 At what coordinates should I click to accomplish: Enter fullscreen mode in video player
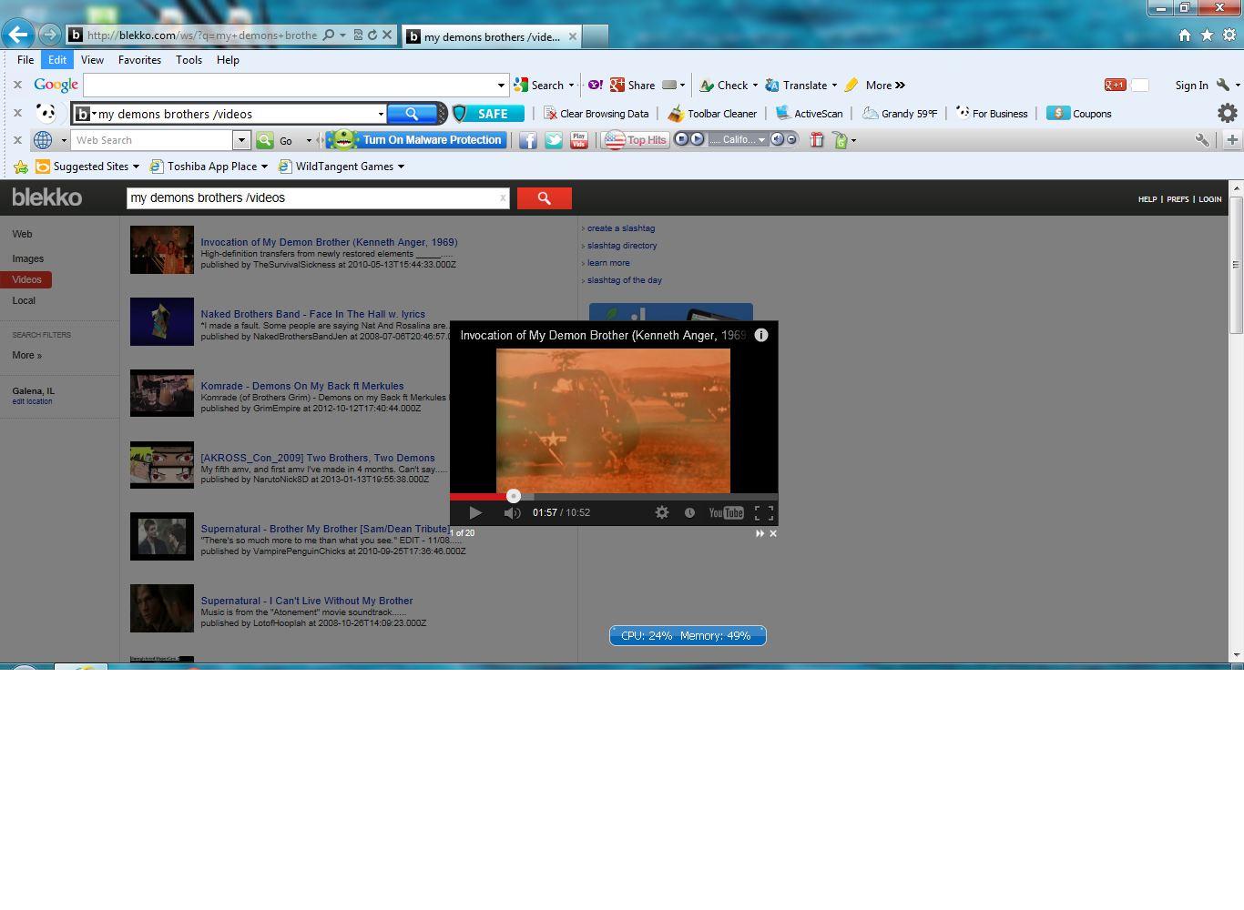763,512
